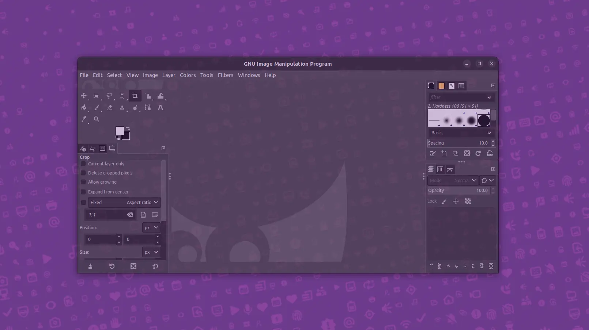Reset the Crop tool options to defaults
The height and width of the screenshot is (330, 589).
pyautogui.click(x=155, y=266)
